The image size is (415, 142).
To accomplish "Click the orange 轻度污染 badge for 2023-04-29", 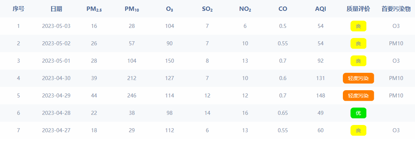I will click(359, 96).
